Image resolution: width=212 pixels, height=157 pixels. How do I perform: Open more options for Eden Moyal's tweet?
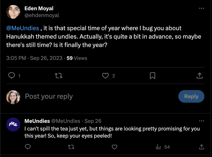(x=201, y=8)
